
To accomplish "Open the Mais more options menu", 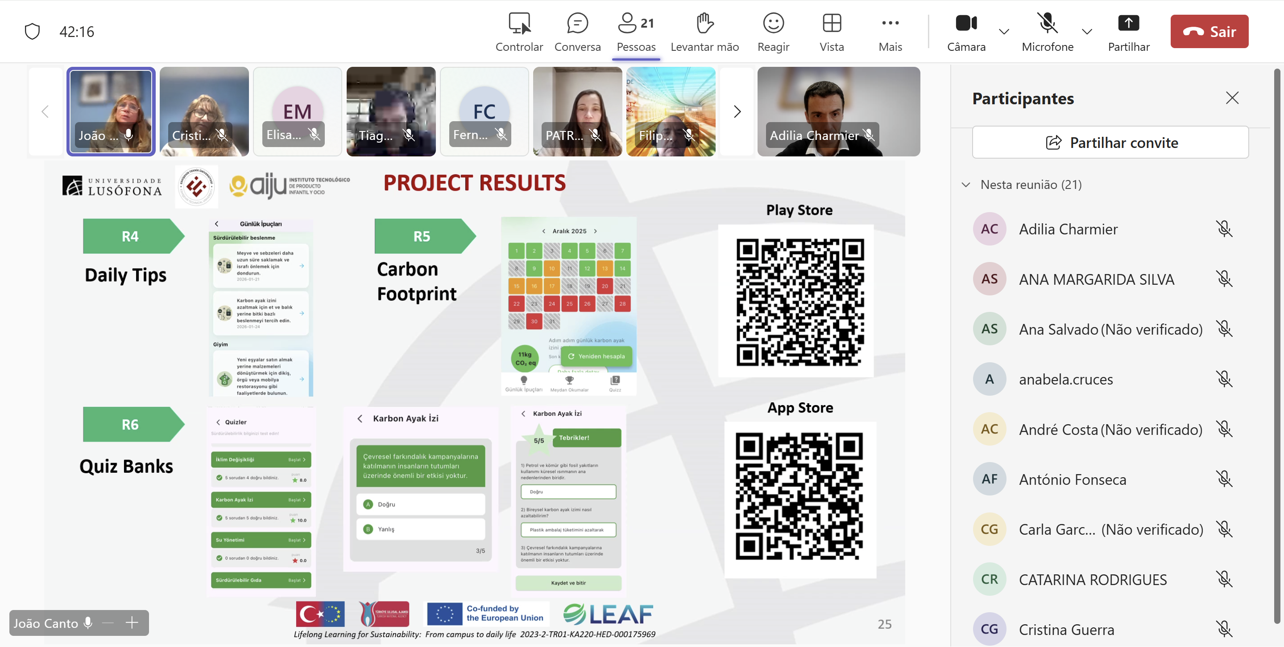I will (890, 32).
